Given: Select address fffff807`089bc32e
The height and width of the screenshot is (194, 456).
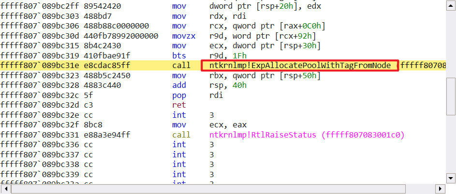Looking at the screenshot, I should [x=39, y=115].
